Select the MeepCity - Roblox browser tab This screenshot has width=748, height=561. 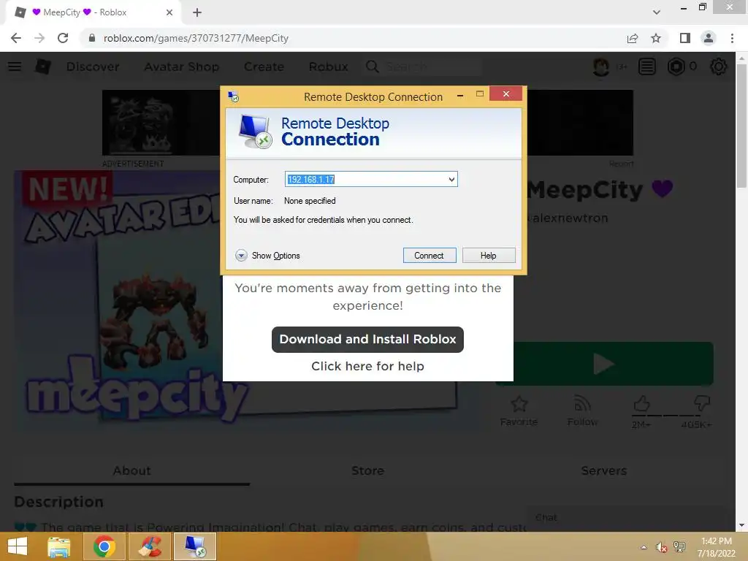(93, 12)
